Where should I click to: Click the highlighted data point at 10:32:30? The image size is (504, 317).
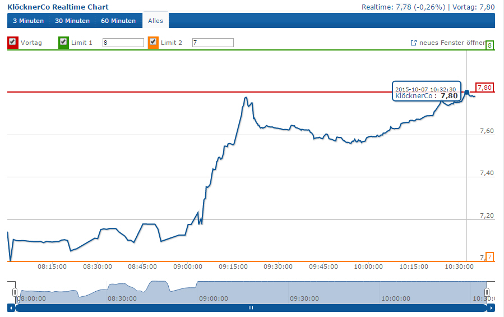click(466, 93)
